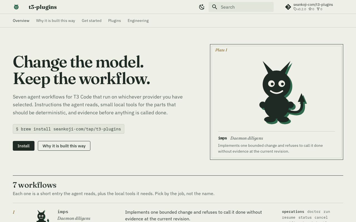Switch to the Get started tab

click(x=92, y=21)
